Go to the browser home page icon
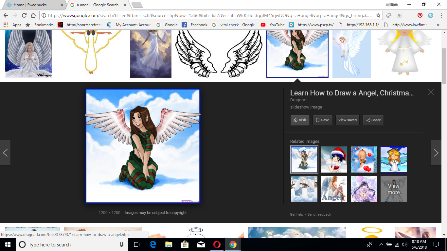 33,15
